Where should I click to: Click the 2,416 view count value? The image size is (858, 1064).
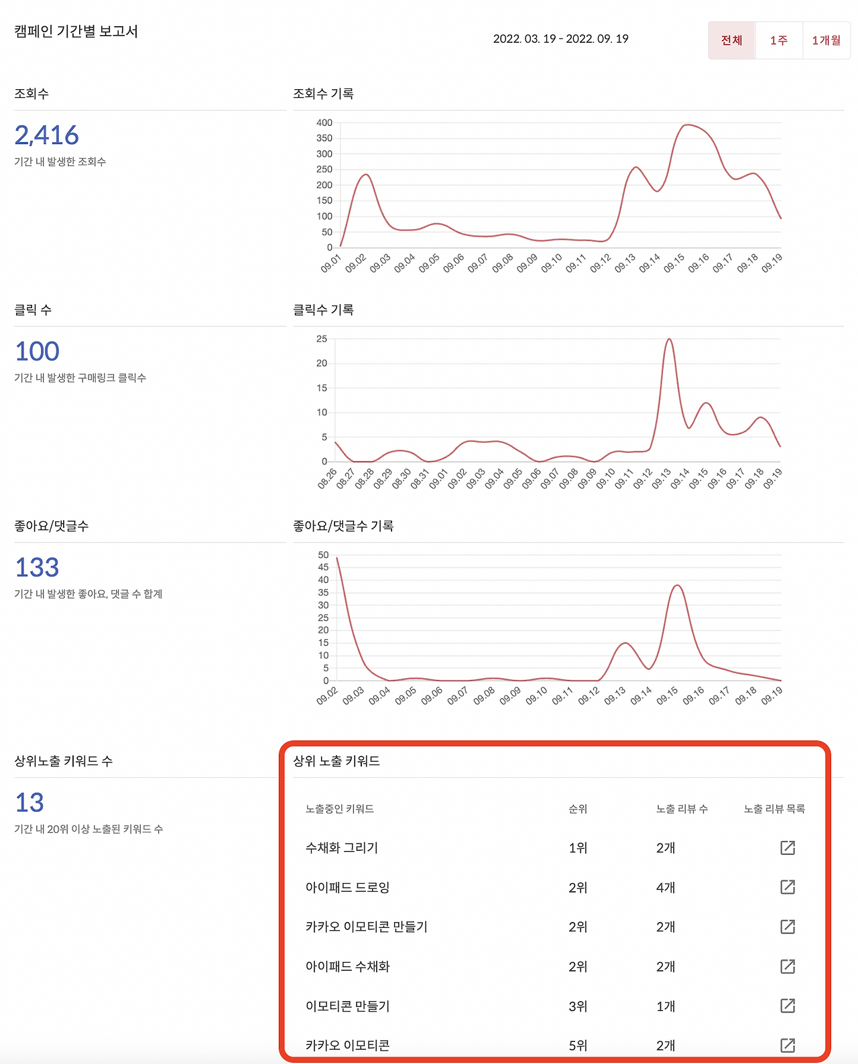[47, 135]
